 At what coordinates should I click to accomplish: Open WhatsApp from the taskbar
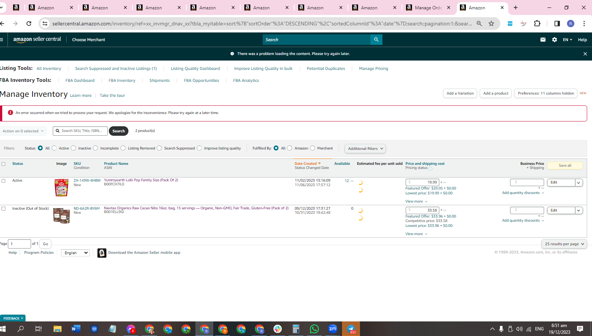pyautogui.click(x=314, y=329)
